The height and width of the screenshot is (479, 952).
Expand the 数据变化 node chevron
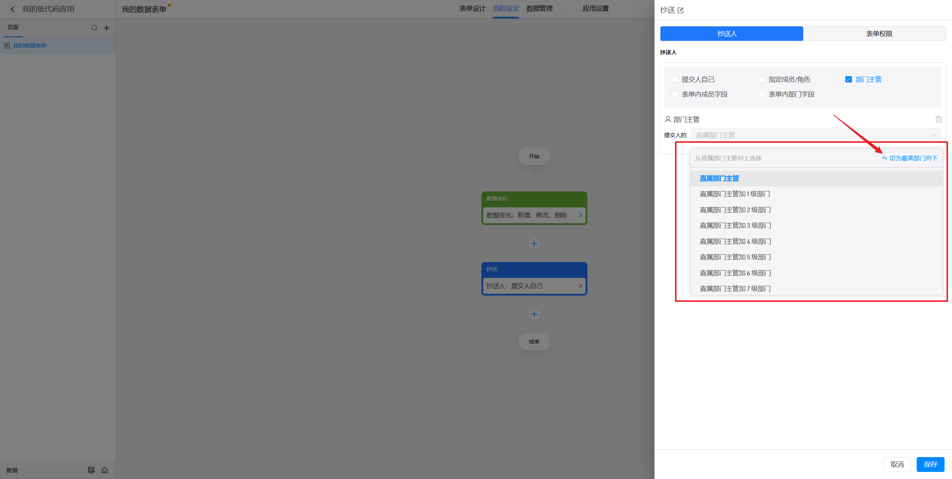580,215
